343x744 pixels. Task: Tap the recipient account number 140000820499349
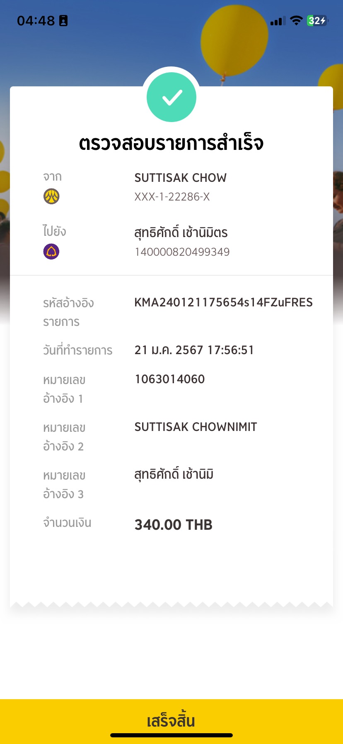[x=182, y=252]
